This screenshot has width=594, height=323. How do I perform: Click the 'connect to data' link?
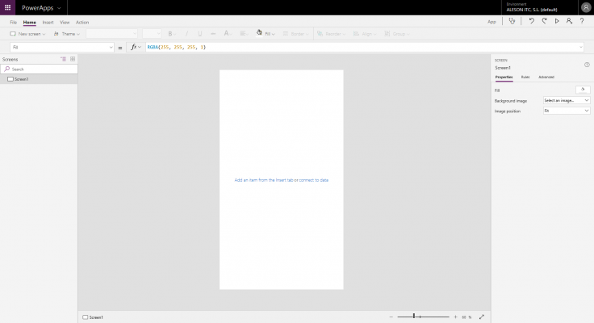pyautogui.click(x=314, y=179)
